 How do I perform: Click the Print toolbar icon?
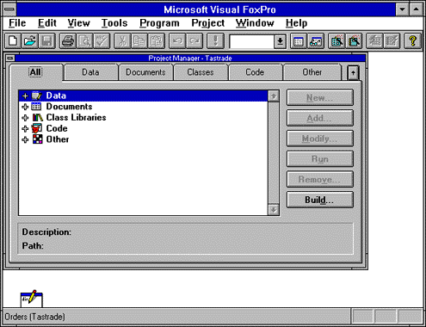click(x=68, y=41)
